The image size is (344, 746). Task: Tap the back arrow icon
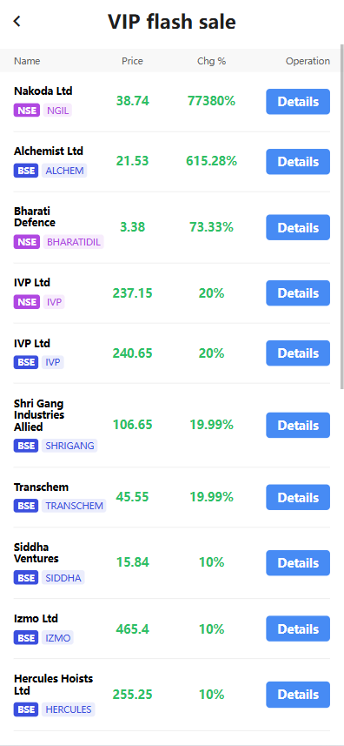17,21
